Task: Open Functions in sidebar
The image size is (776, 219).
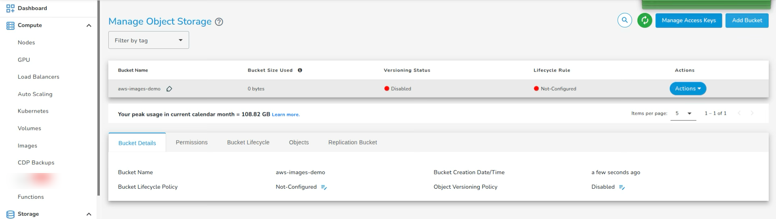Action: [31, 197]
